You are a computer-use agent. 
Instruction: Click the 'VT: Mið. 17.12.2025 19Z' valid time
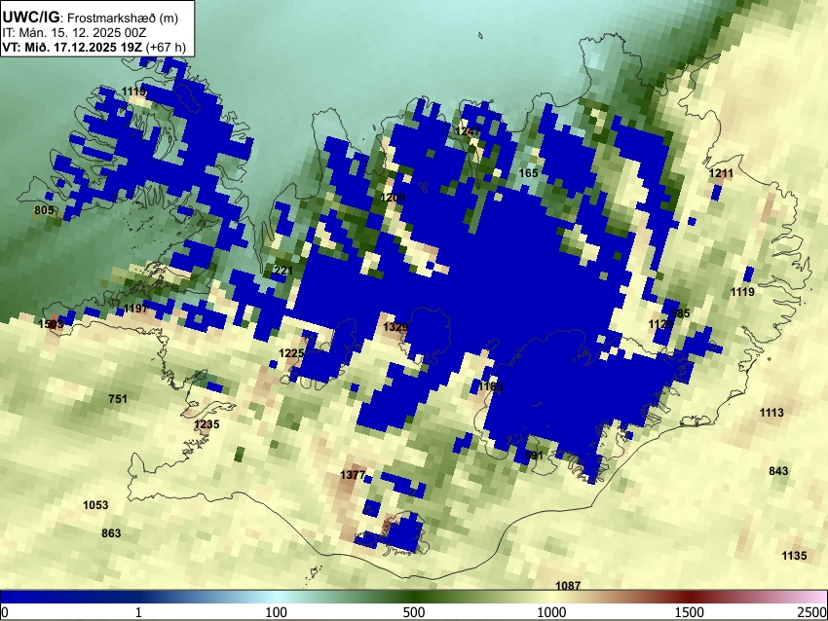tap(72, 47)
